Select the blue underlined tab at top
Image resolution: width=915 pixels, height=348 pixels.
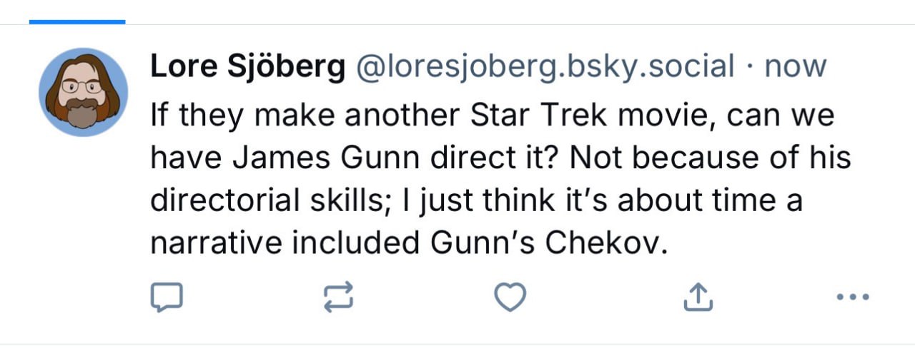tap(77, 21)
